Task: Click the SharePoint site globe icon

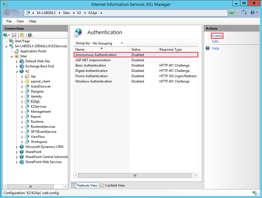Action: pyautogui.click(x=22, y=152)
